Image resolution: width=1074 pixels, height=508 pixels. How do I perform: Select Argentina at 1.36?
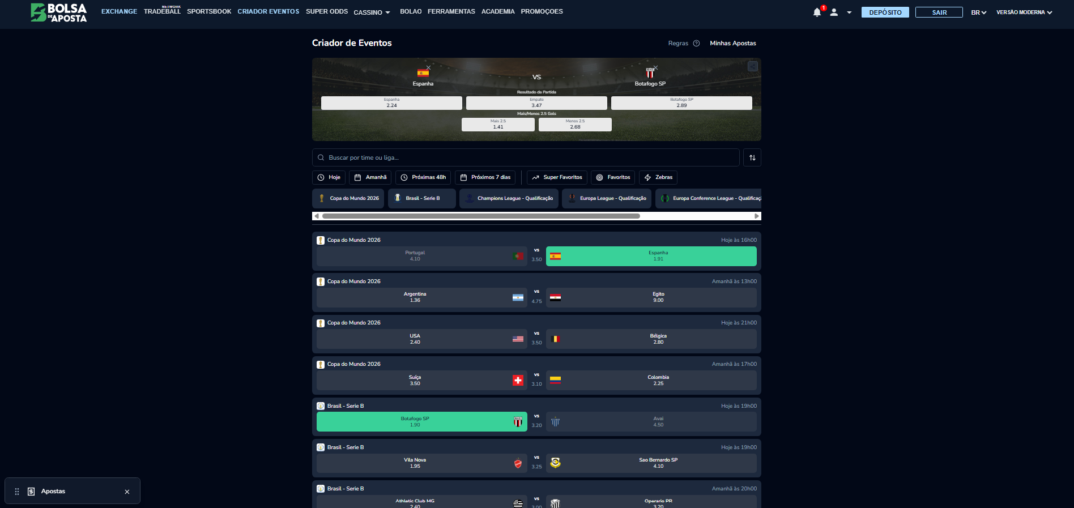tap(422, 297)
